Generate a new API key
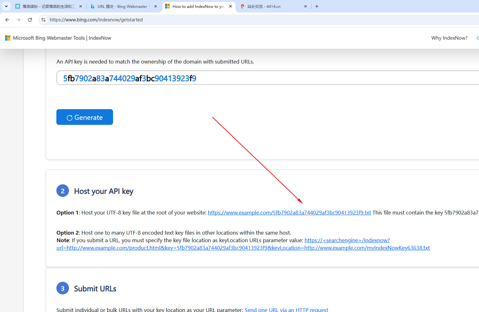Screen dimensions: 479x312 point(85,117)
